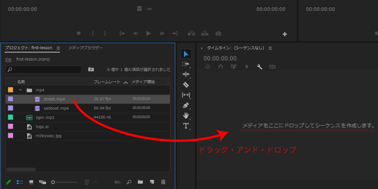Click the Drag Audio Only waveform icon
The width and height of the screenshot is (378, 189).
[149, 9]
